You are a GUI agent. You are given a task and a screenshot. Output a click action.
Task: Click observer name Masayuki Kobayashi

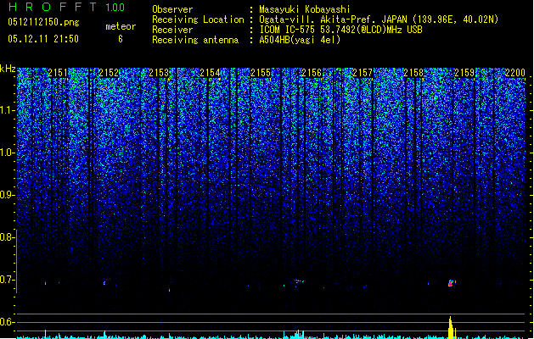(x=305, y=9)
